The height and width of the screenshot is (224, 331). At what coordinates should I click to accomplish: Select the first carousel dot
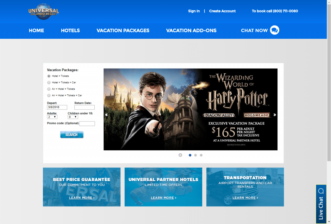tap(190, 155)
